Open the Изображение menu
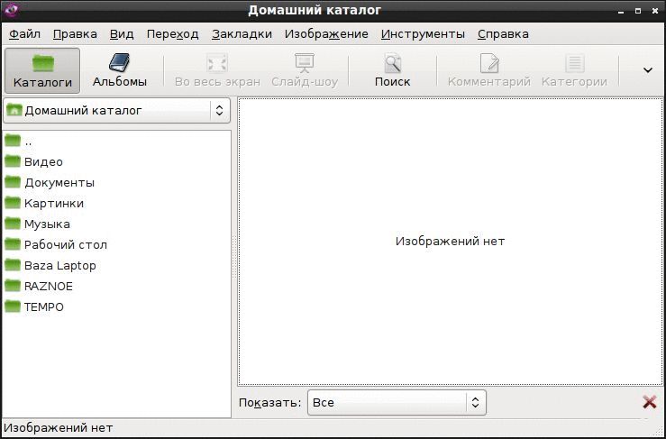 326,34
